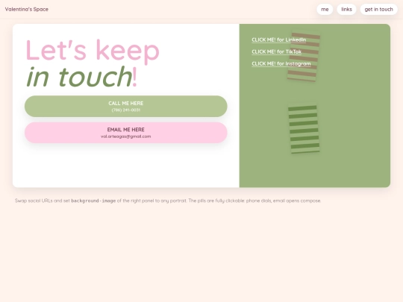The height and width of the screenshot is (302, 403).
Task: Open the 'me' nav pill
Action: click(x=325, y=9)
